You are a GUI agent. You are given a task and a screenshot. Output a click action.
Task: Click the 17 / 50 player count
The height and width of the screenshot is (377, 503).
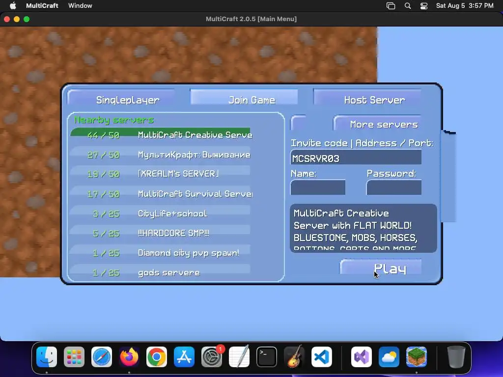103,194
